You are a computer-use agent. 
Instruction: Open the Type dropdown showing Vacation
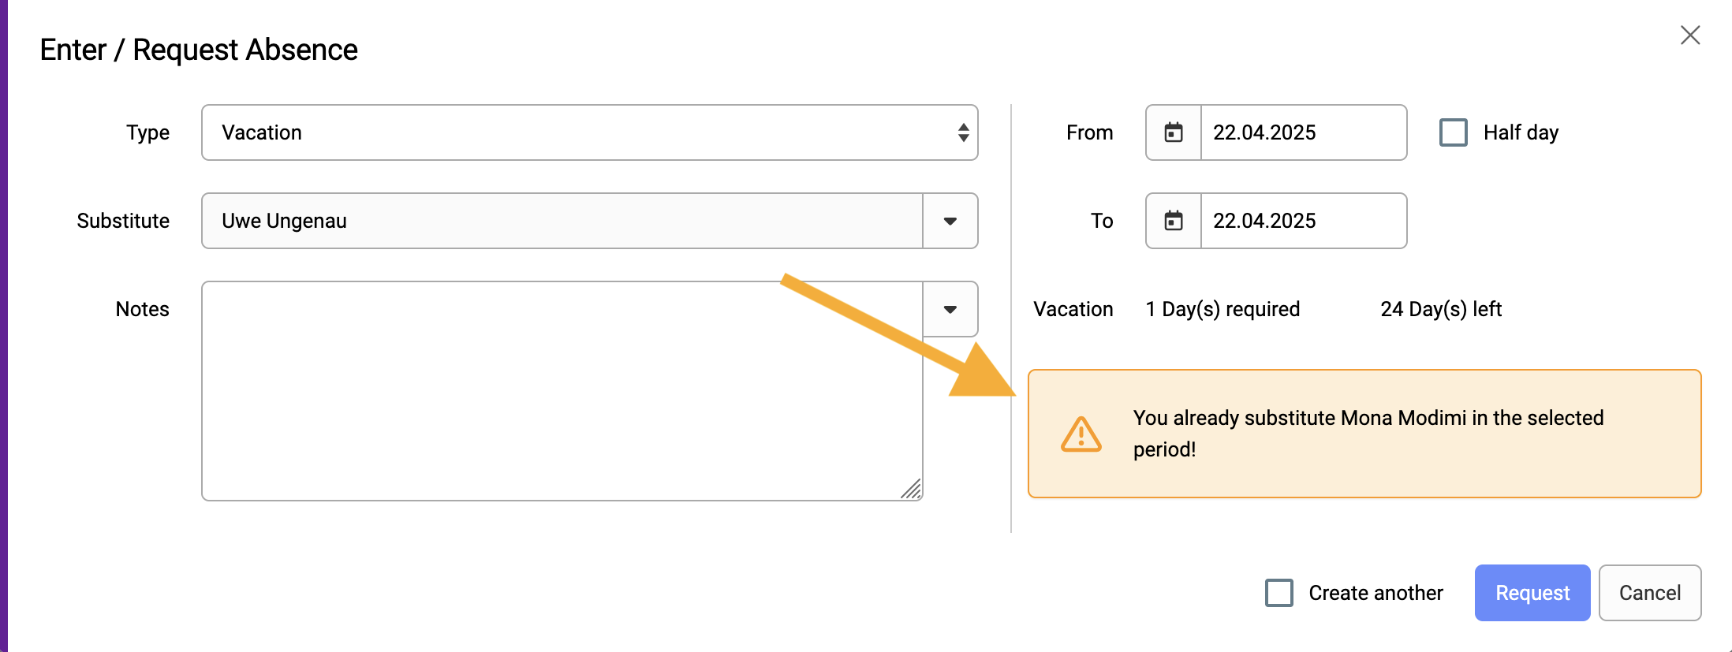590,132
